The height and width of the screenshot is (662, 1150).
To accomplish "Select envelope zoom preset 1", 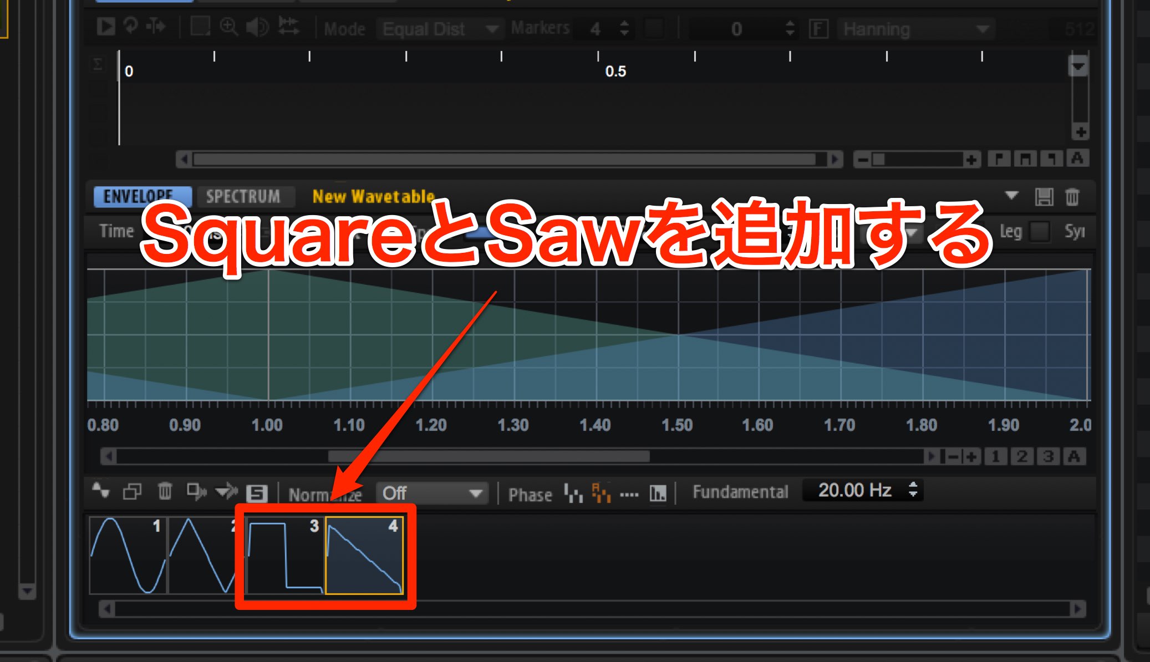I will (996, 456).
